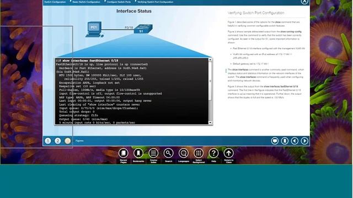Click the 'Keepalive set (10 sec)' terminal line
This screenshot has height=198, width=353.
pyautogui.click(x=77, y=86)
